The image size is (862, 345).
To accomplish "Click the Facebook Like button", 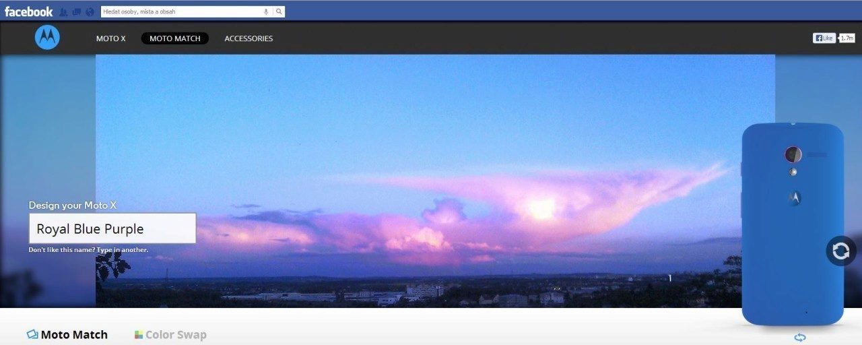I will 824,38.
